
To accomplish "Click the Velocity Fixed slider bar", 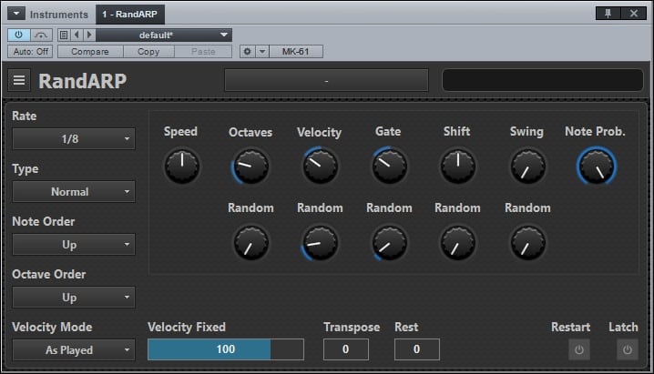I will pos(225,349).
